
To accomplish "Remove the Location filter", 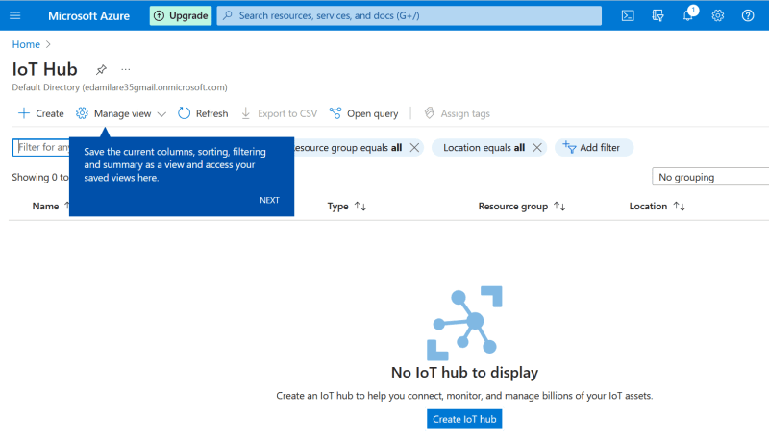I will click(537, 148).
